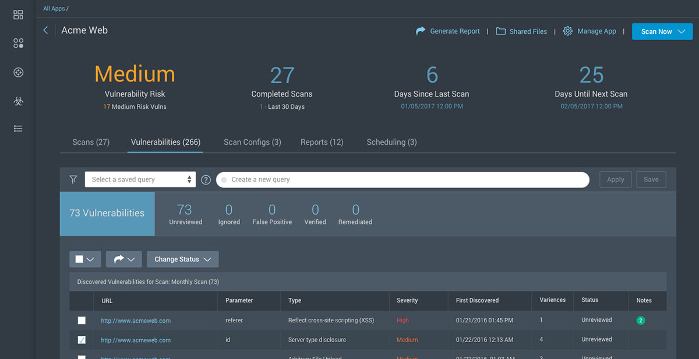Open the query help question mark icon
699x359 pixels.
pyautogui.click(x=206, y=180)
